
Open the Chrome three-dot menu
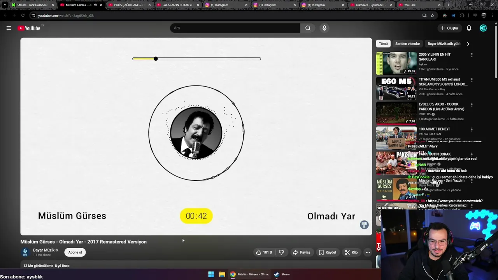pyautogui.click(x=493, y=16)
